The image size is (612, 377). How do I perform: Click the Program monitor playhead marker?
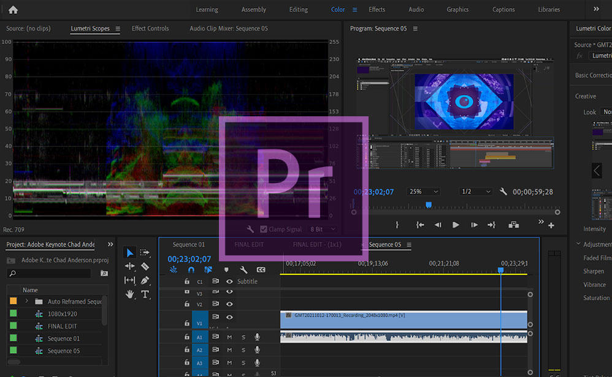point(428,205)
